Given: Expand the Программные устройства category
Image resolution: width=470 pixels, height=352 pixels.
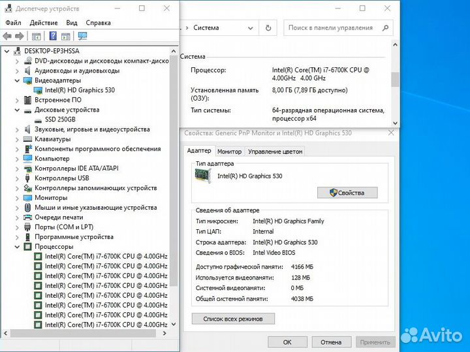Looking at the screenshot, I should [x=17, y=237].
